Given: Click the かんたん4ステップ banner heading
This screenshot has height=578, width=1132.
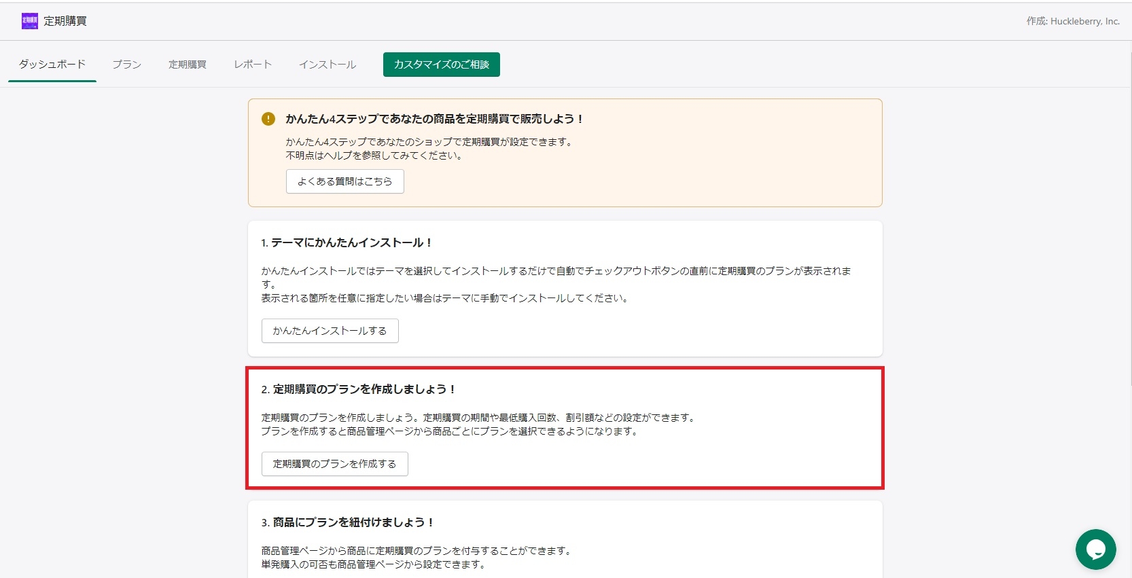Looking at the screenshot, I should click(x=434, y=119).
